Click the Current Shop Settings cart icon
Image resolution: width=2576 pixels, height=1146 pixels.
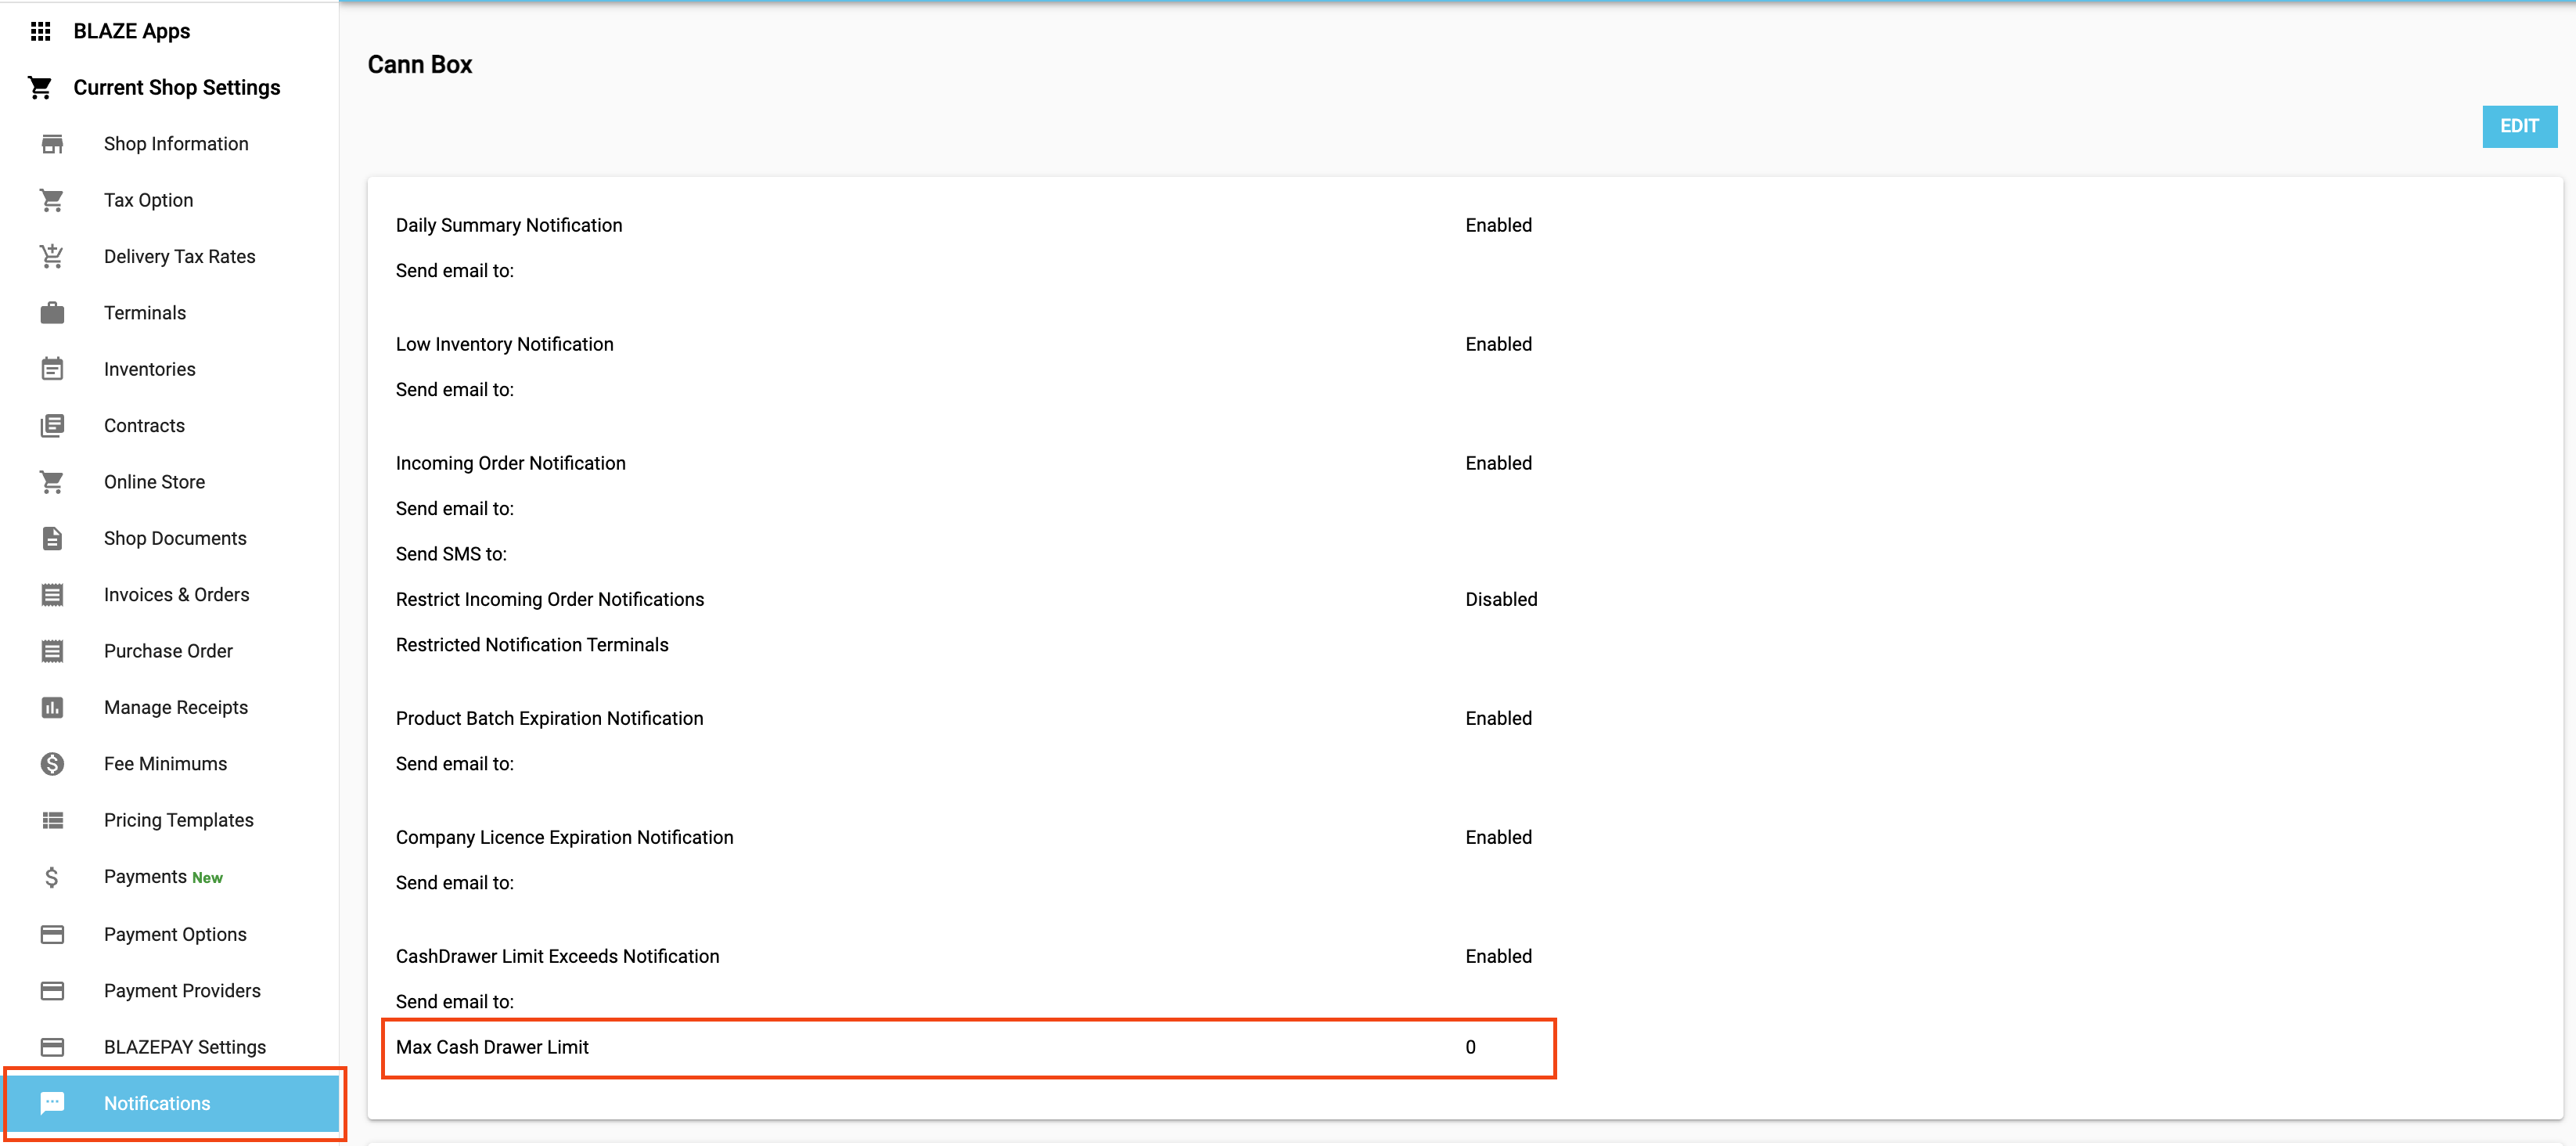tap(40, 88)
